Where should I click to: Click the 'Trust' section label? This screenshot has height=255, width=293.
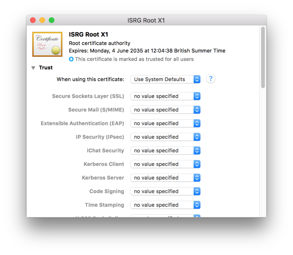tap(46, 68)
